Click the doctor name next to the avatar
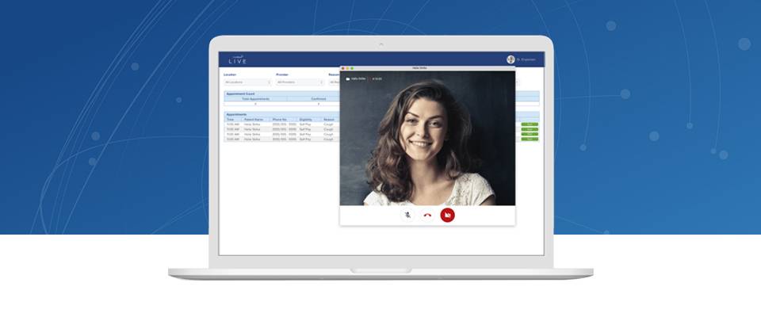 526,59
